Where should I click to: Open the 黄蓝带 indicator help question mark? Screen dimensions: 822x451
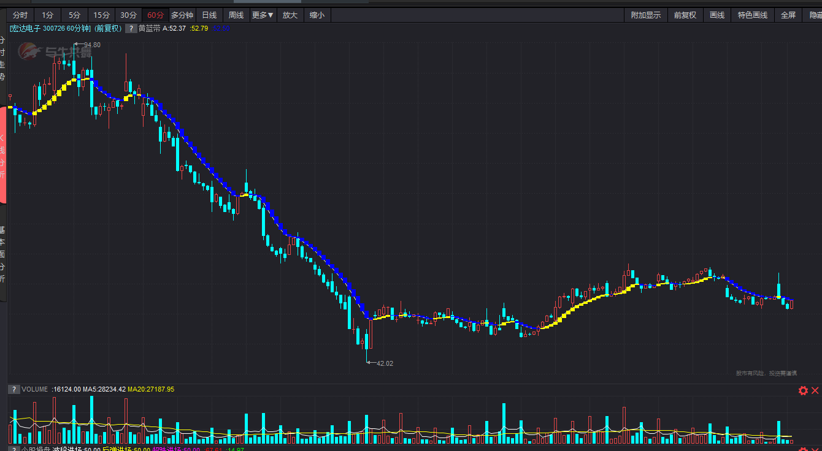(131, 28)
